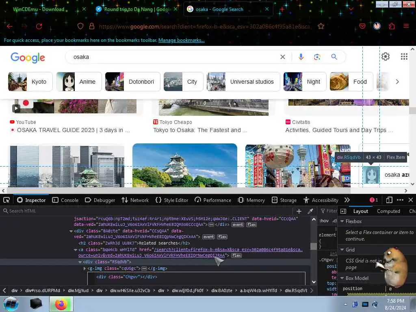This screenshot has height=312, width=416.
Task: Focus the Search HTML input field
Action: click(147, 211)
